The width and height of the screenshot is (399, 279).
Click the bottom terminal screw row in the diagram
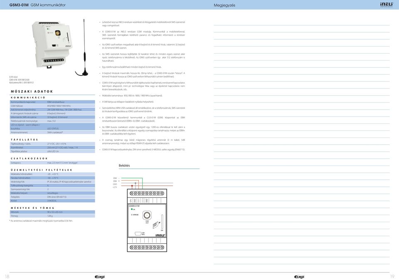pyautogui.click(x=147, y=247)
